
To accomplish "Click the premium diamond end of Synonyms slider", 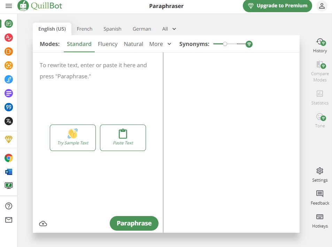I will click(x=249, y=44).
